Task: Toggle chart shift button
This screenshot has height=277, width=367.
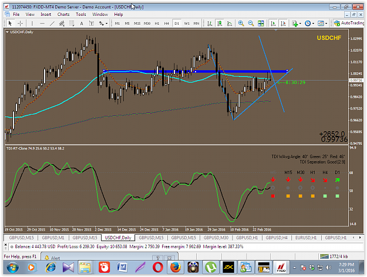Action: pos(283,23)
